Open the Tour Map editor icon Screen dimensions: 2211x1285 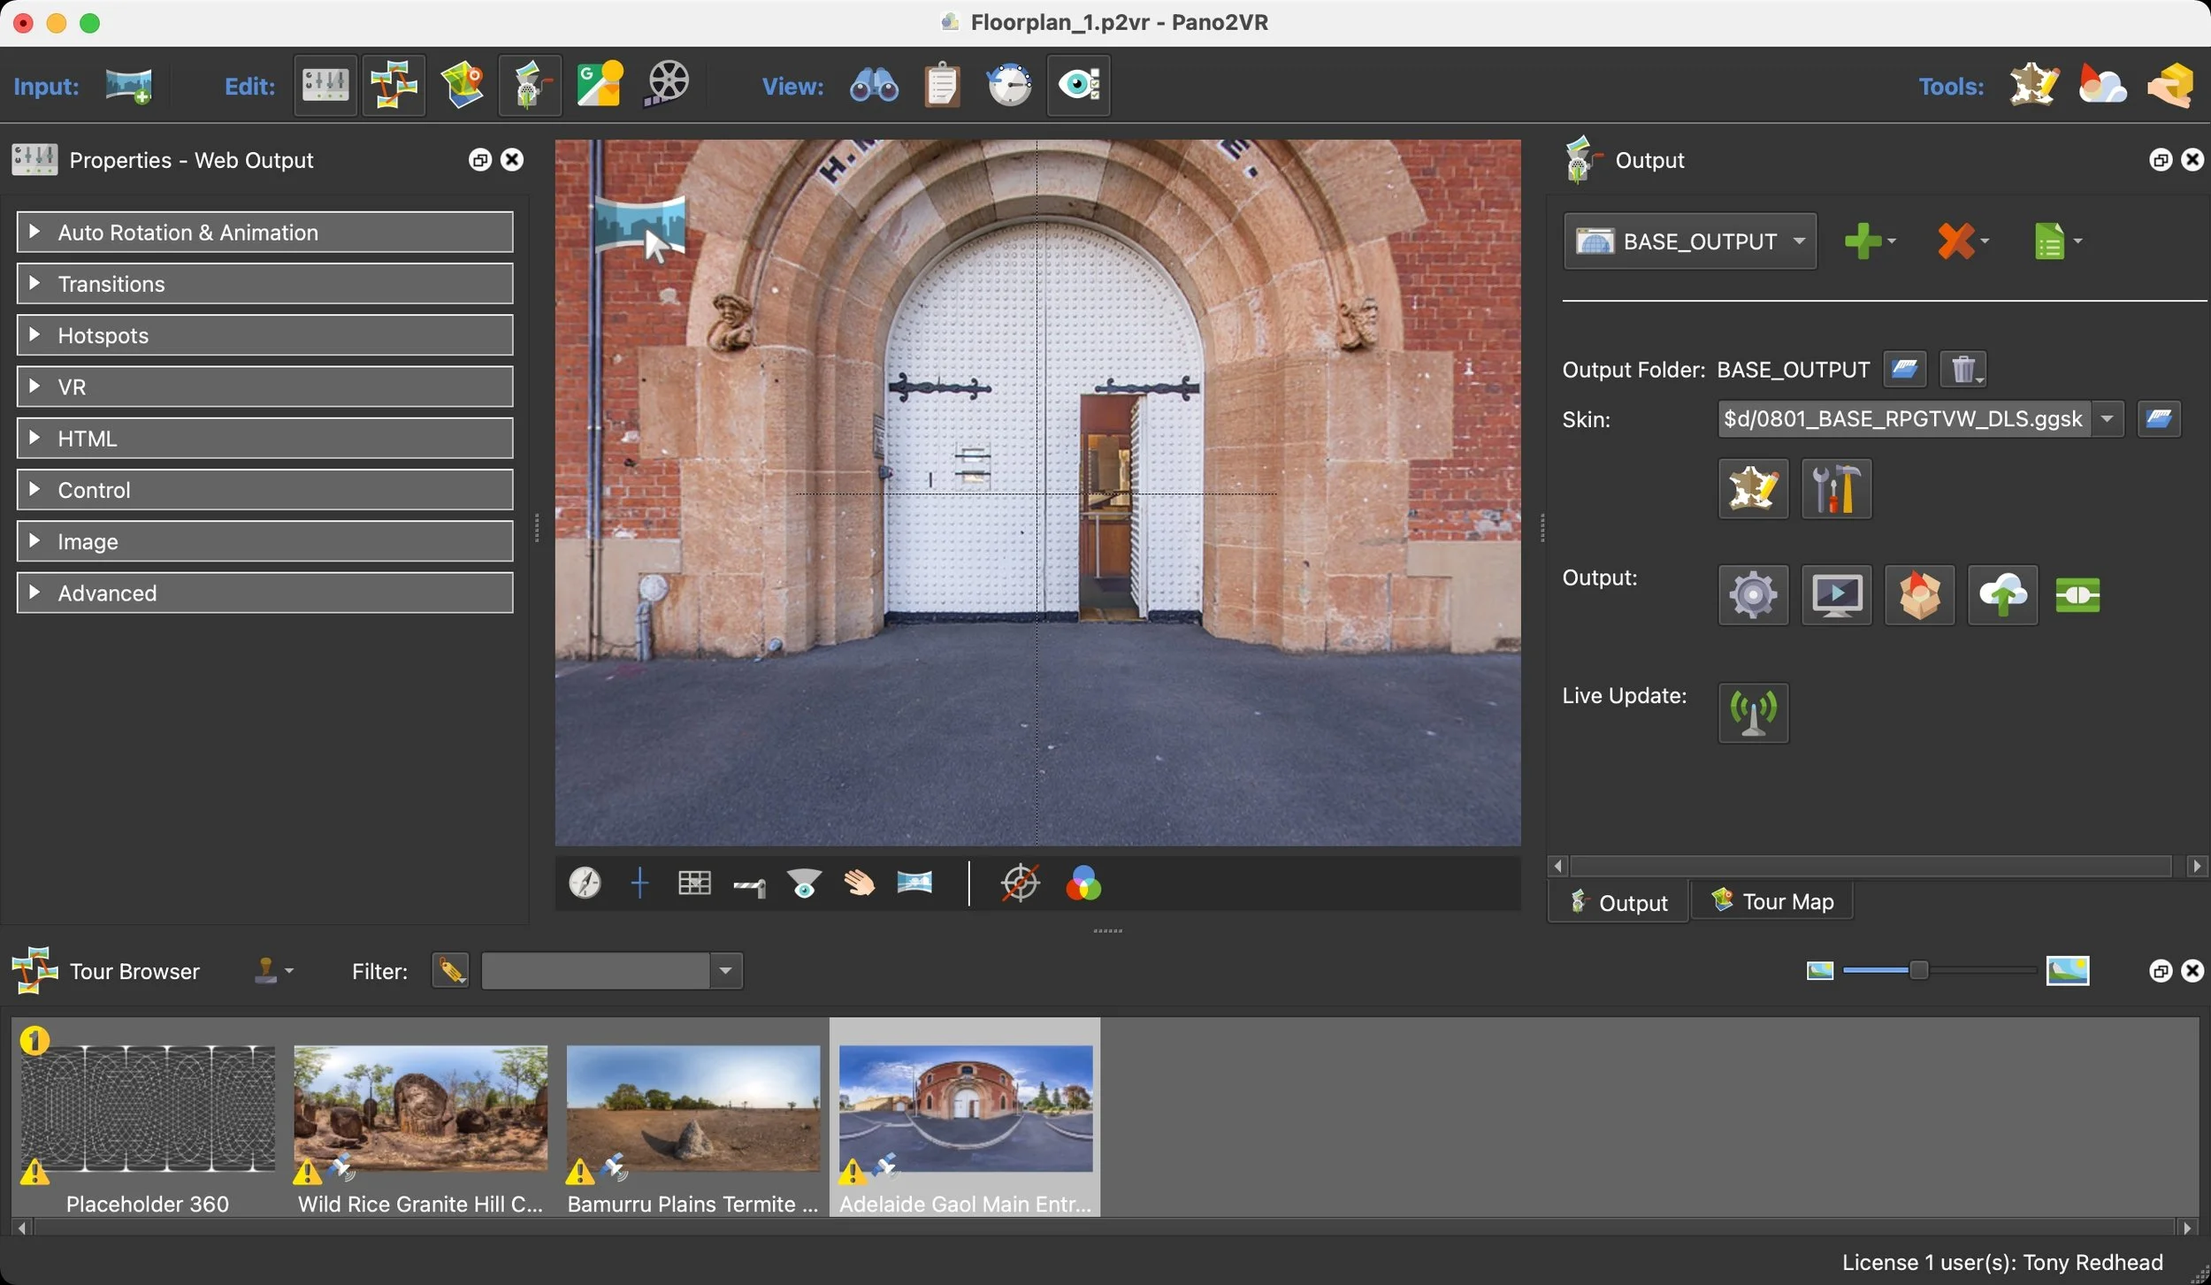click(463, 86)
